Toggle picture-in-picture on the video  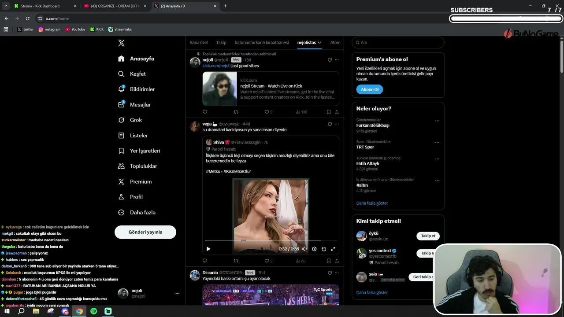click(324, 249)
